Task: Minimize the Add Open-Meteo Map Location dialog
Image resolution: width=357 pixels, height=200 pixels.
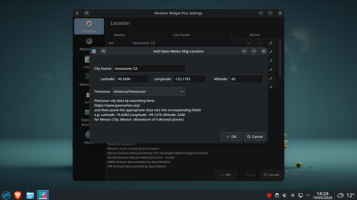Action: click(244, 51)
